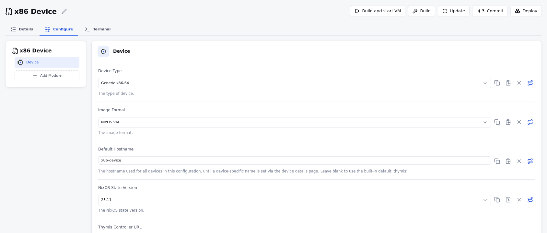Copy the Image Format value
The image size is (547, 233).
click(x=497, y=122)
